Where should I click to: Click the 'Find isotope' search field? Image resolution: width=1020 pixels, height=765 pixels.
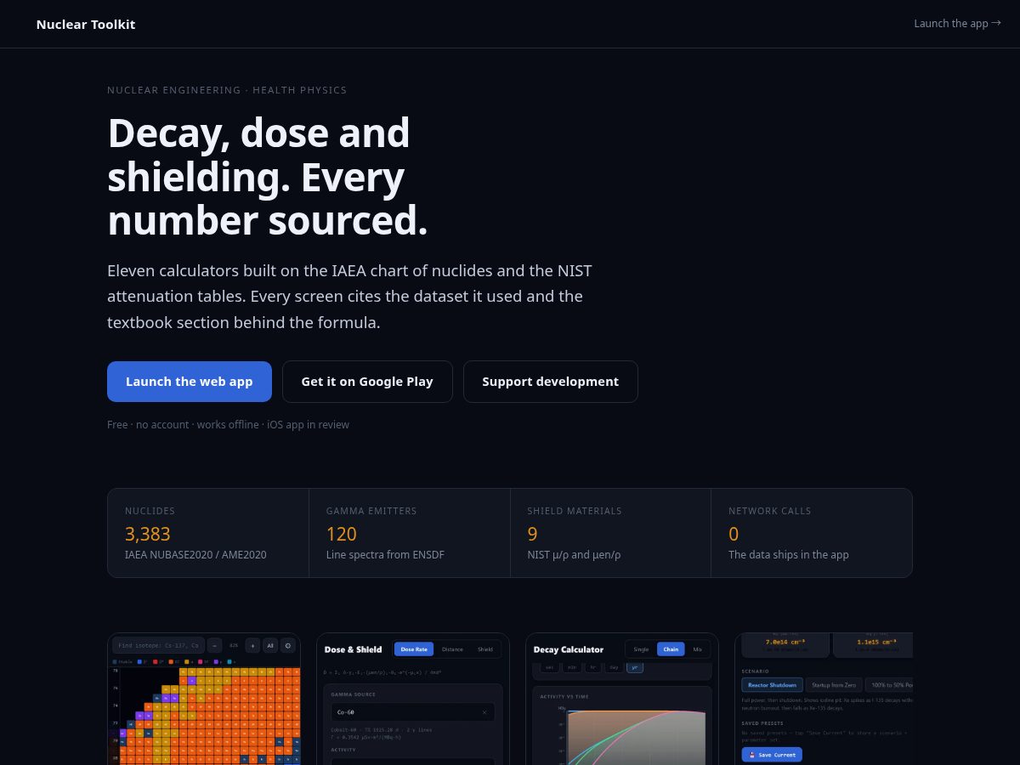(x=158, y=645)
